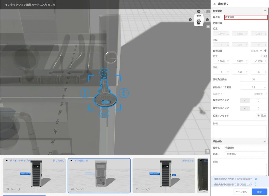Click the view cube's left arrow
Viewport: 269px width, 196px height.
190,20
